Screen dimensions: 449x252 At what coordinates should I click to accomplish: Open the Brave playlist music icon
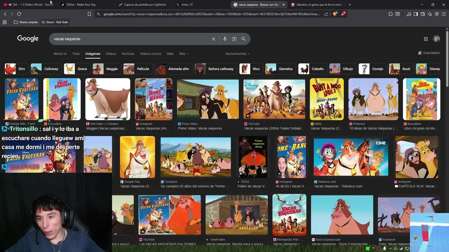(409, 14)
